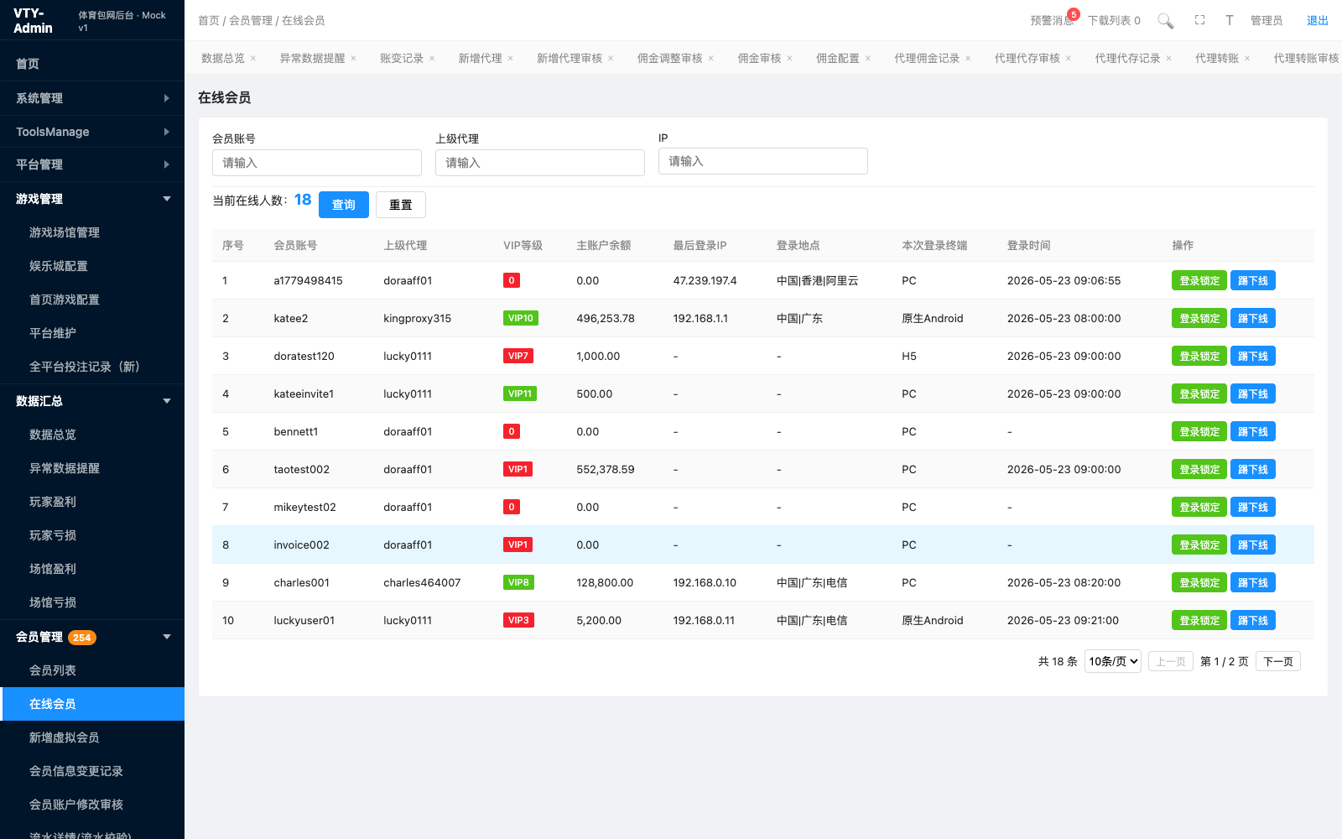Click the 254 badge beside 会员管理
The image size is (1342, 839).
82,638
